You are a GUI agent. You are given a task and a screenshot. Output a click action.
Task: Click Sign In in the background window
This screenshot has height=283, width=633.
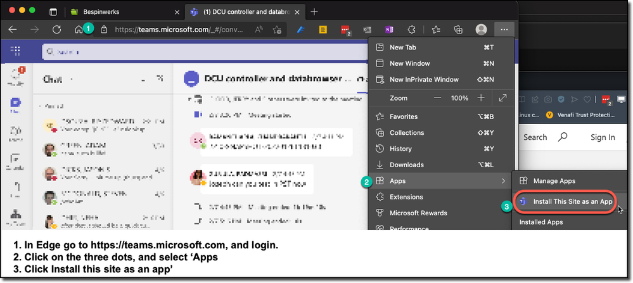coord(603,137)
